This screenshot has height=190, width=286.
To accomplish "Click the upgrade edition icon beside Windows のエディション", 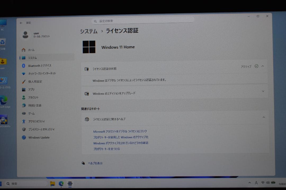I will pyautogui.click(x=87, y=94).
